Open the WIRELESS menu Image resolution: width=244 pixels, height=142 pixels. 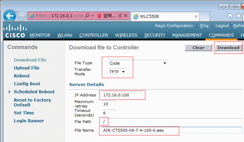click(x=126, y=35)
